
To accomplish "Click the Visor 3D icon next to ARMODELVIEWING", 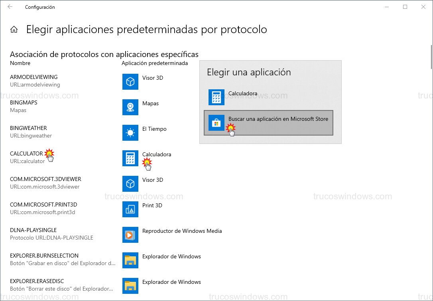I will point(130,82).
